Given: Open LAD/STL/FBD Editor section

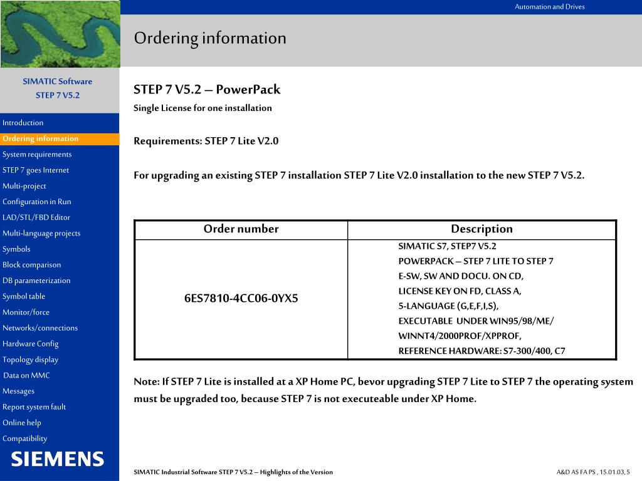Looking at the screenshot, I should point(36,217).
